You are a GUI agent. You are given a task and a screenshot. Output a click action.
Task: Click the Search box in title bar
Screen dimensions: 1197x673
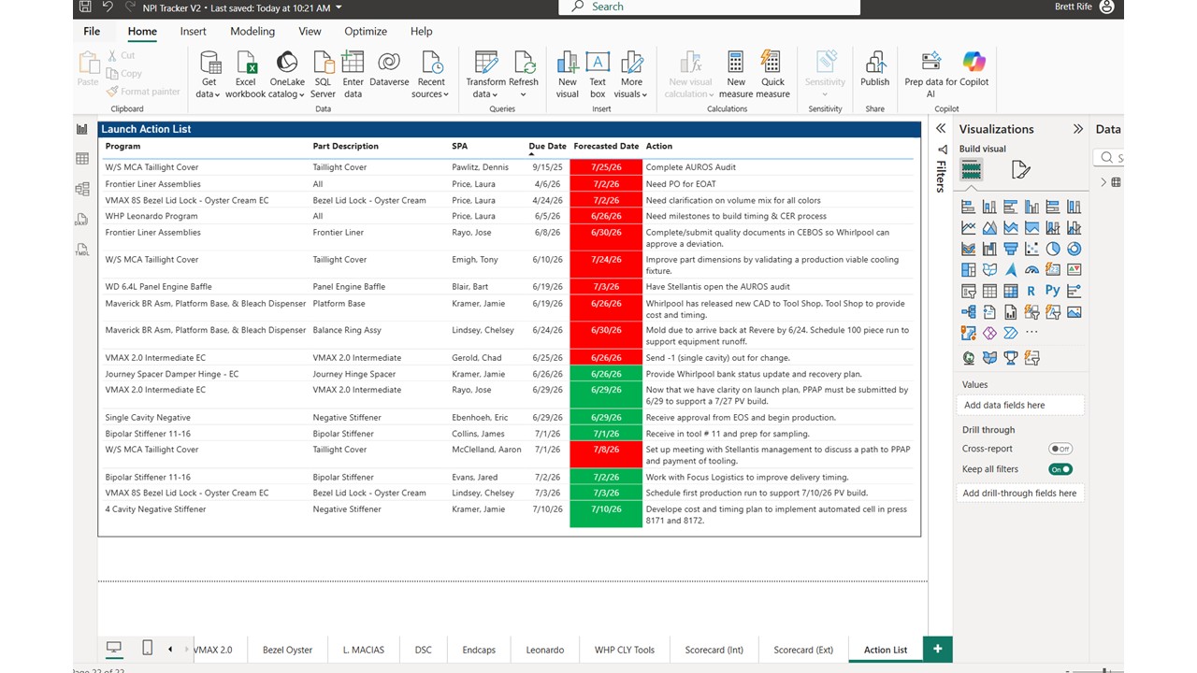tap(709, 7)
